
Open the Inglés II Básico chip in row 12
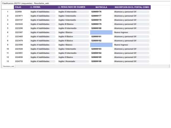[x=73, y=57]
